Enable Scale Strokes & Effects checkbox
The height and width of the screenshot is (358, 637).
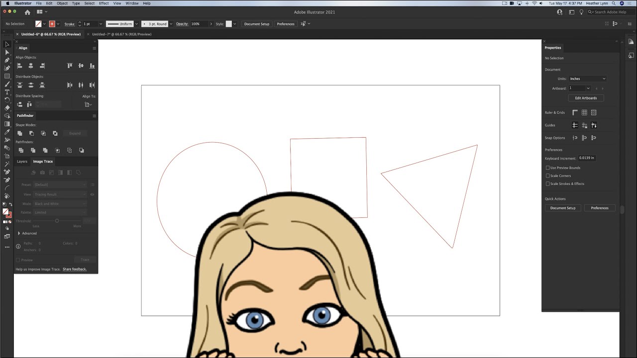click(x=548, y=183)
